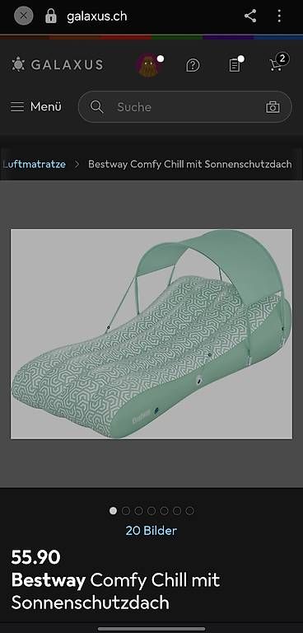Follow the Luftmatratze breadcrumb link
303x633 pixels.
(x=34, y=164)
